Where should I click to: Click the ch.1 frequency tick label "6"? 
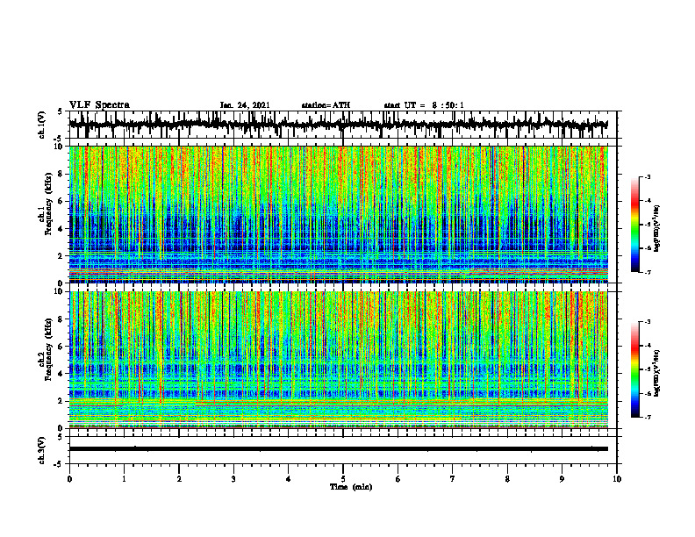tap(61, 201)
